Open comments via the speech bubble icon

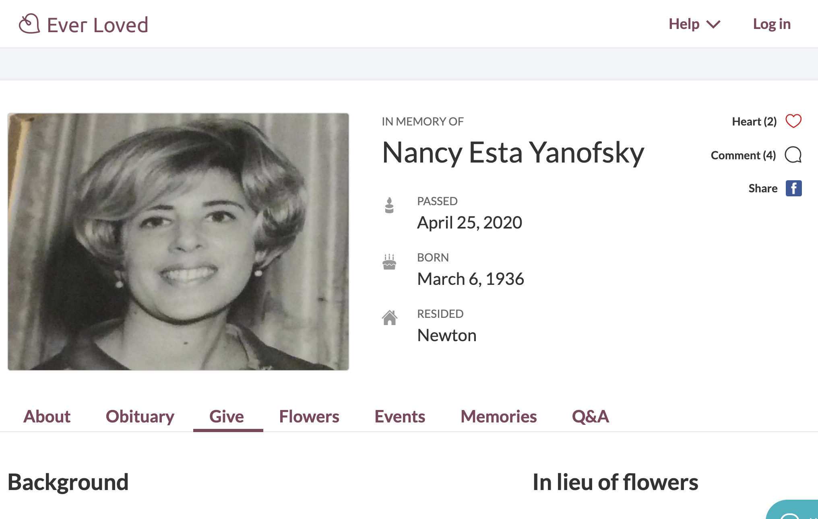point(793,155)
